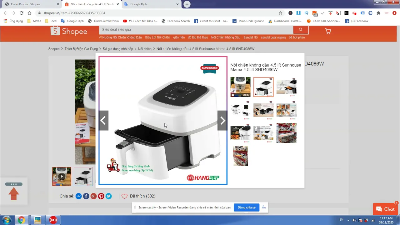Screen dimensions: 400x225
Task: Share via Facebook icon
Action: click(x=86, y=196)
